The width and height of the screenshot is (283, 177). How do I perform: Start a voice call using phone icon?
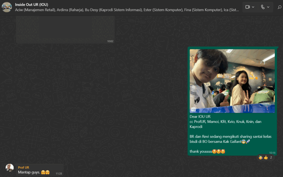pos(263,7)
